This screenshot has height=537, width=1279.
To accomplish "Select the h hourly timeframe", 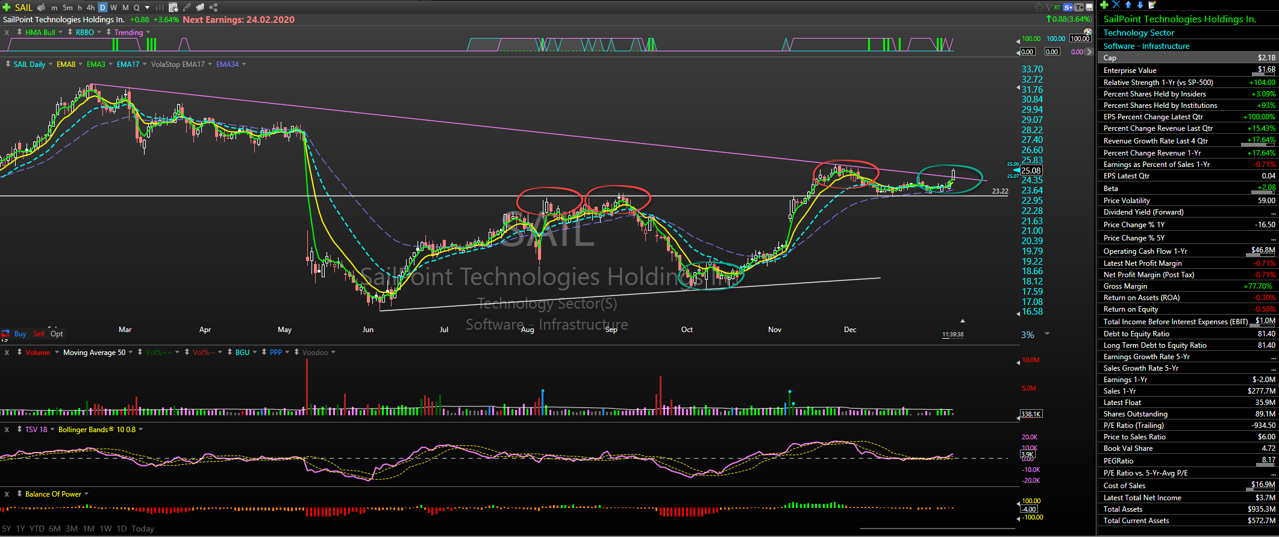I will point(80,7).
